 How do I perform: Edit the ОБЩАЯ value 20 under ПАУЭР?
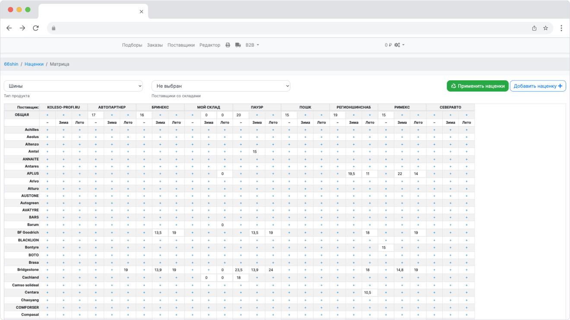coord(241,115)
